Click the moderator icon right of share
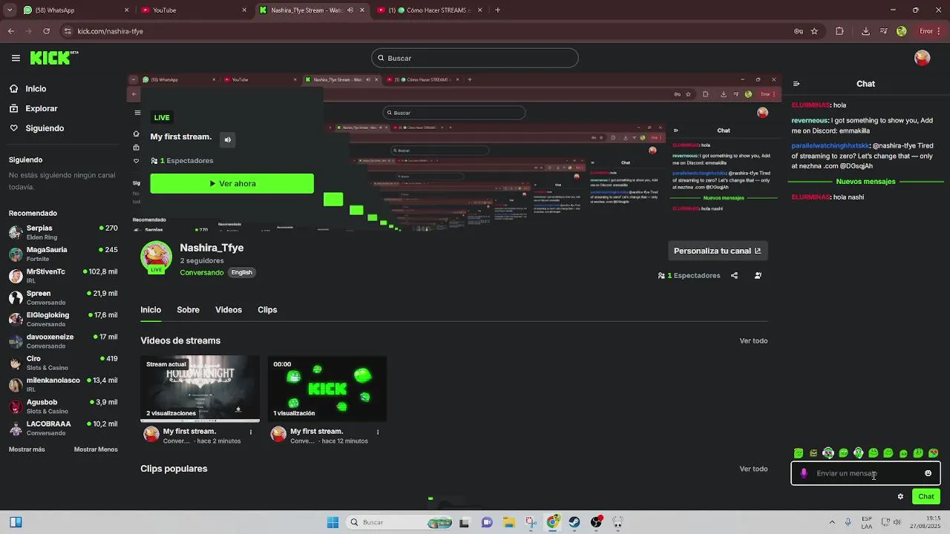 tap(758, 275)
